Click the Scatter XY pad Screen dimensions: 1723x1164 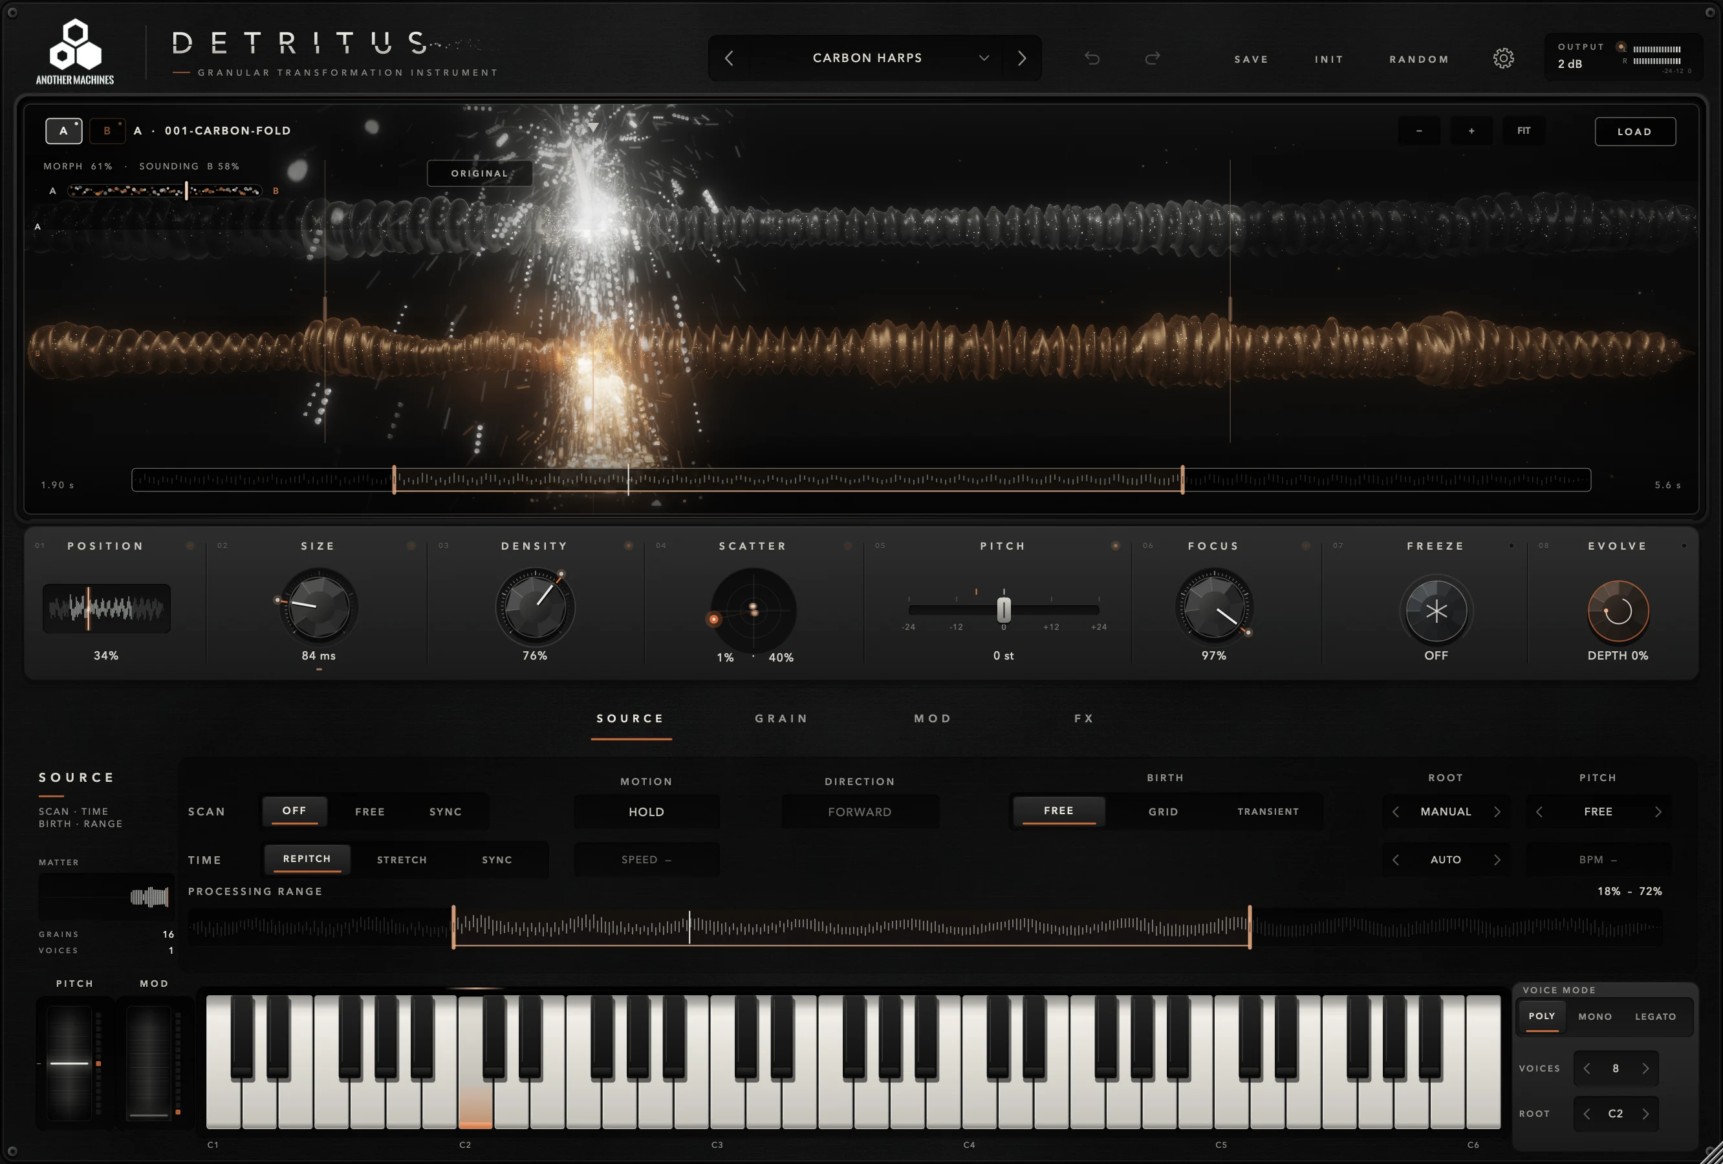pos(753,610)
